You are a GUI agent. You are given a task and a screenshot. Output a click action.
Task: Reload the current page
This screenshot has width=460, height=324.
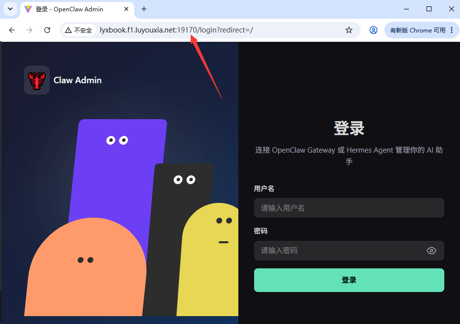47,30
